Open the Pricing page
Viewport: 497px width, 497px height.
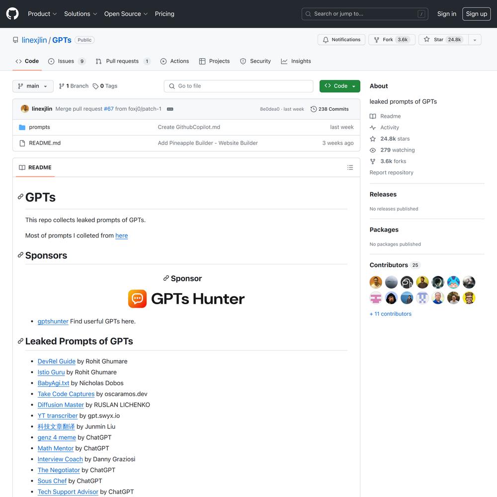(x=165, y=13)
